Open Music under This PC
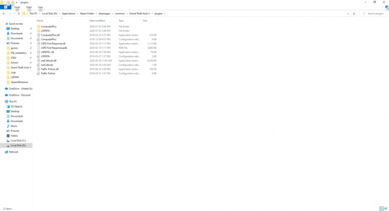This screenshot has height=211, width=389. tap(14, 126)
